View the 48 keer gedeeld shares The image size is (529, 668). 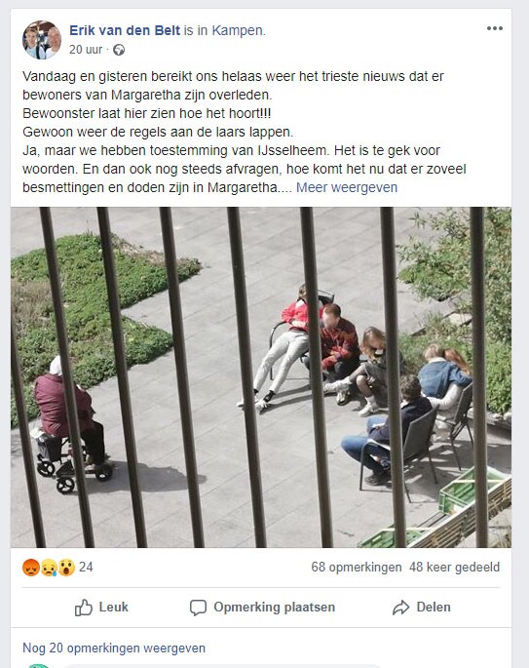tap(455, 567)
